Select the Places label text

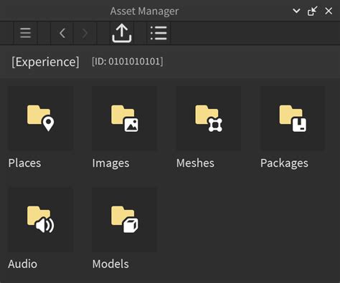24,163
